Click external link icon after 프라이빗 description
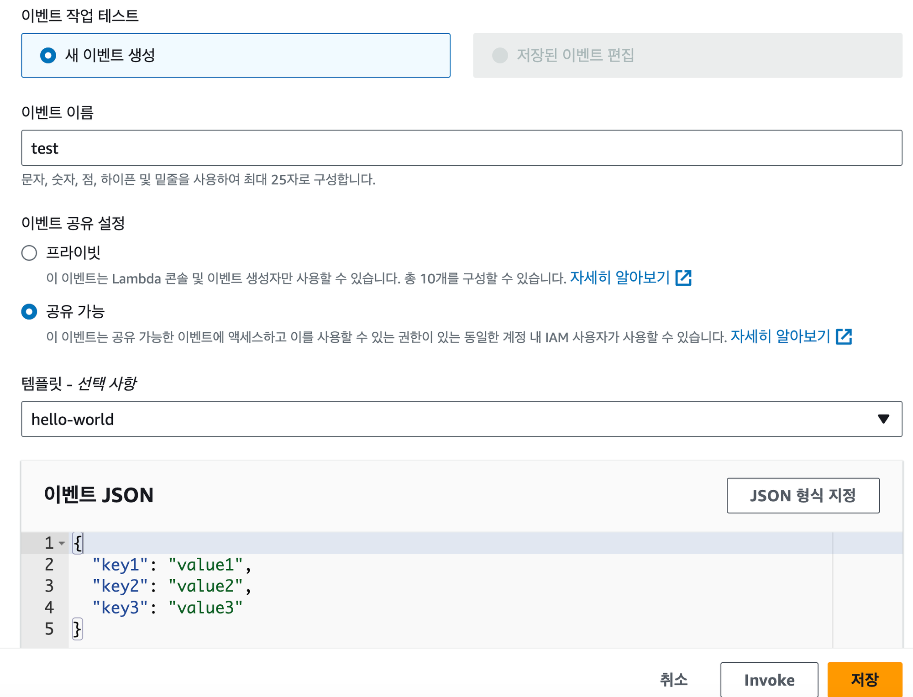Viewport: 913px width, 697px height. pyautogui.click(x=683, y=278)
